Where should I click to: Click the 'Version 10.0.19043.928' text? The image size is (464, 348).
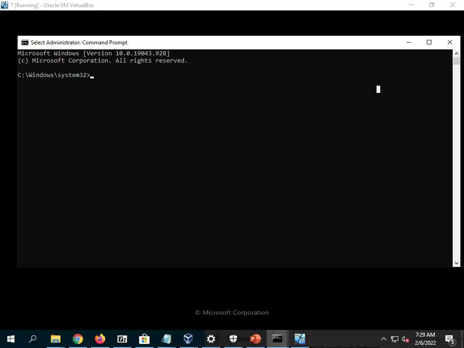coord(127,53)
